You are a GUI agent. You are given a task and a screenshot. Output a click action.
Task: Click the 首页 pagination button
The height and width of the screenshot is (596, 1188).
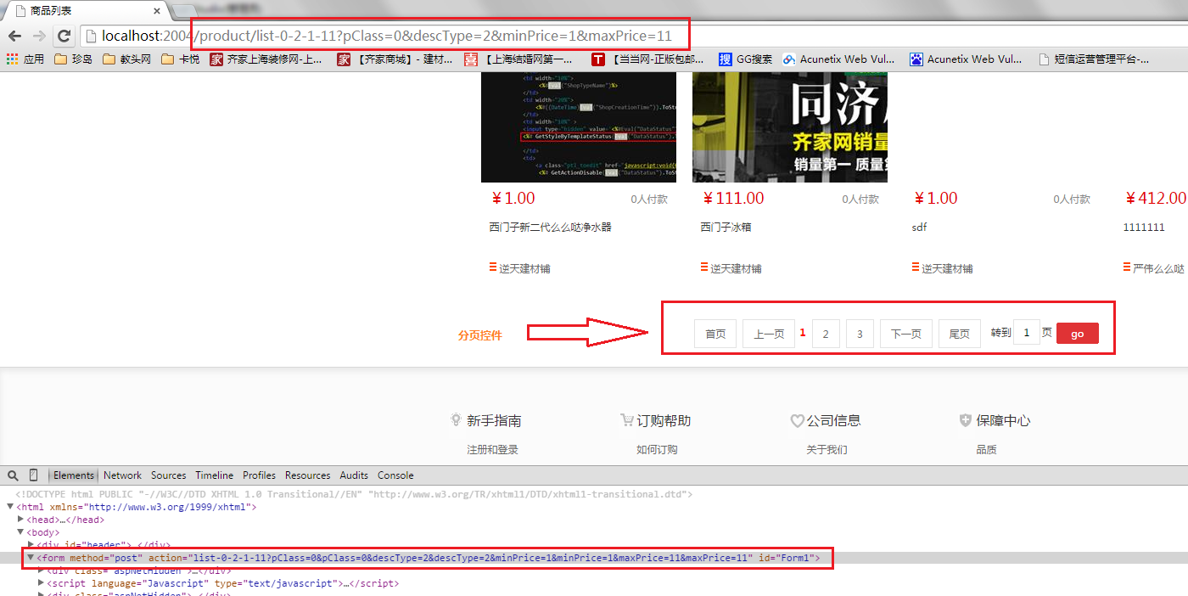(715, 334)
